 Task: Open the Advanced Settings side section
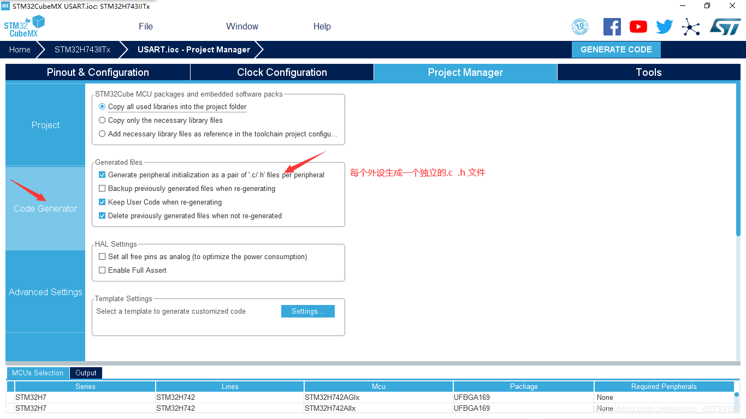click(x=45, y=292)
